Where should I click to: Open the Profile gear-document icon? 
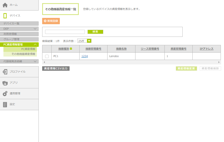(5, 72)
